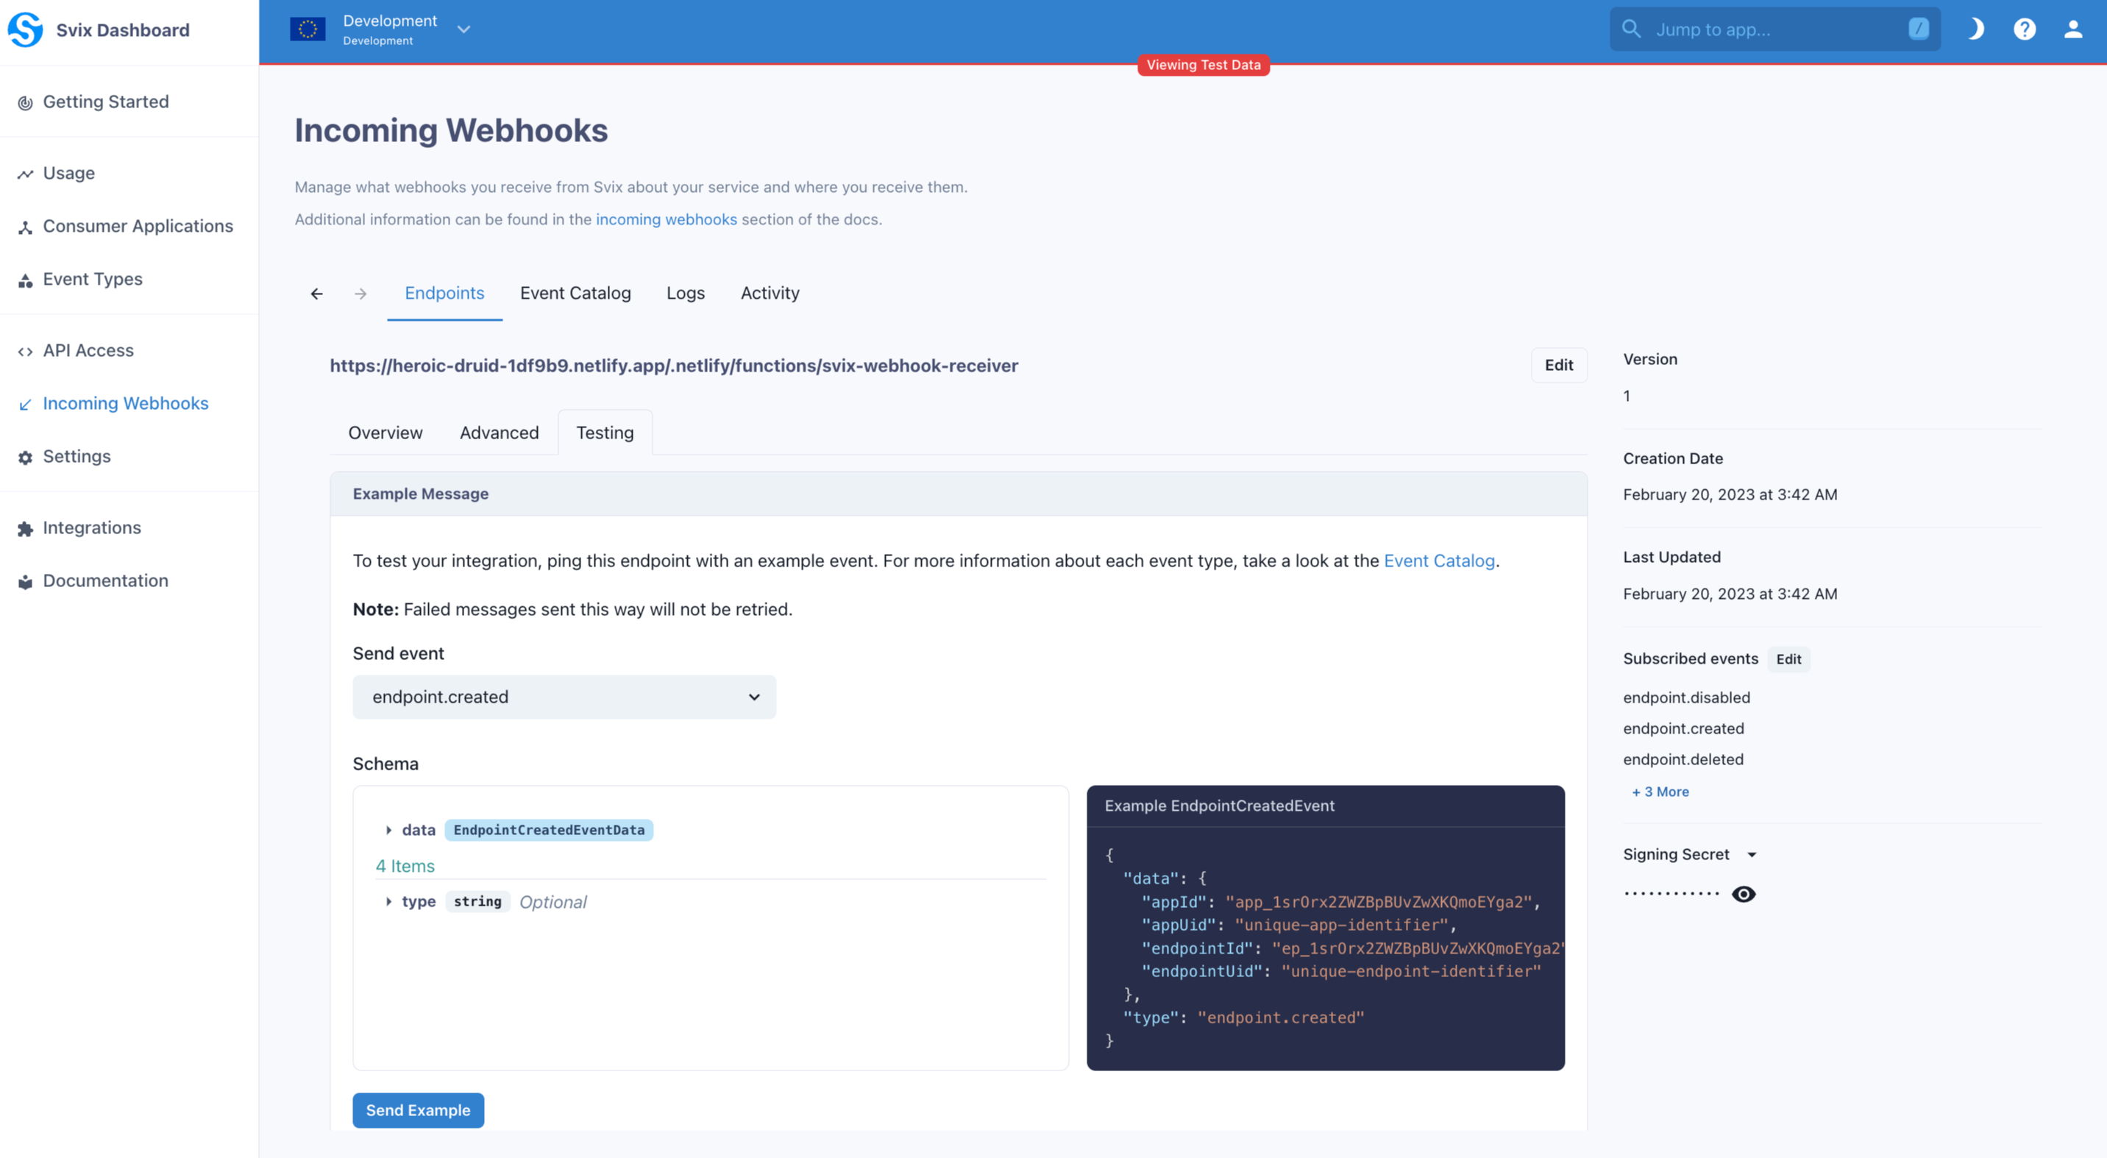Screen dimensions: 2107x1158
Task: Click the Send Example button
Action: (x=418, y=1109)
